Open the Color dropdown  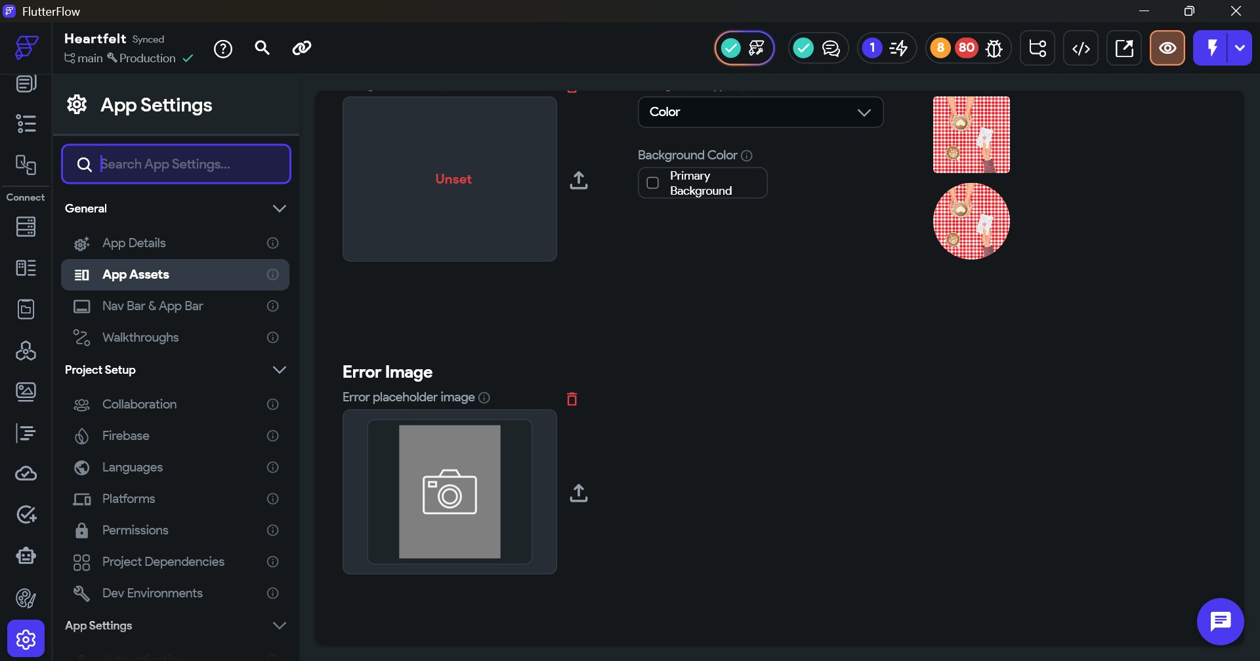tap(760, 112)
